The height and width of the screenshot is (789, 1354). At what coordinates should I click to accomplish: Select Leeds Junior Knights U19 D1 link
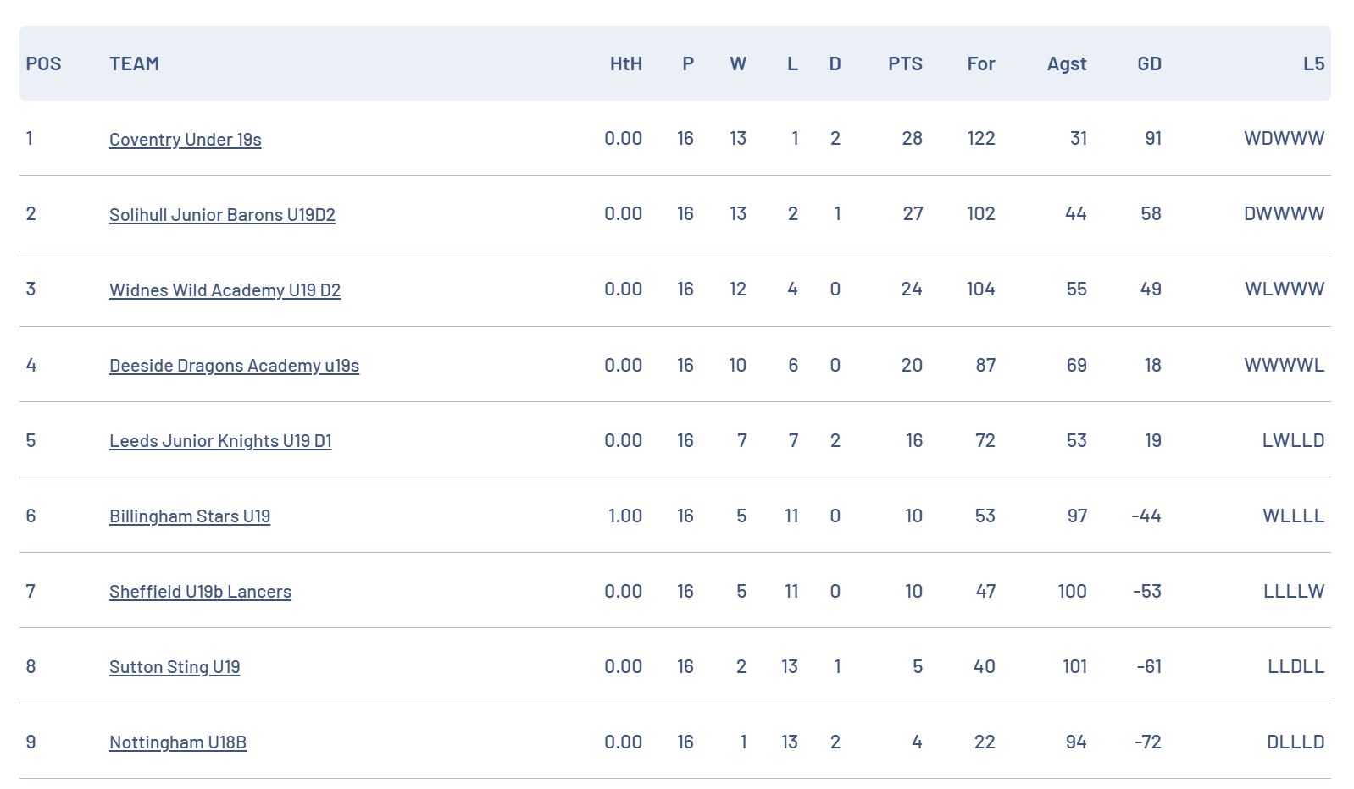220,441
